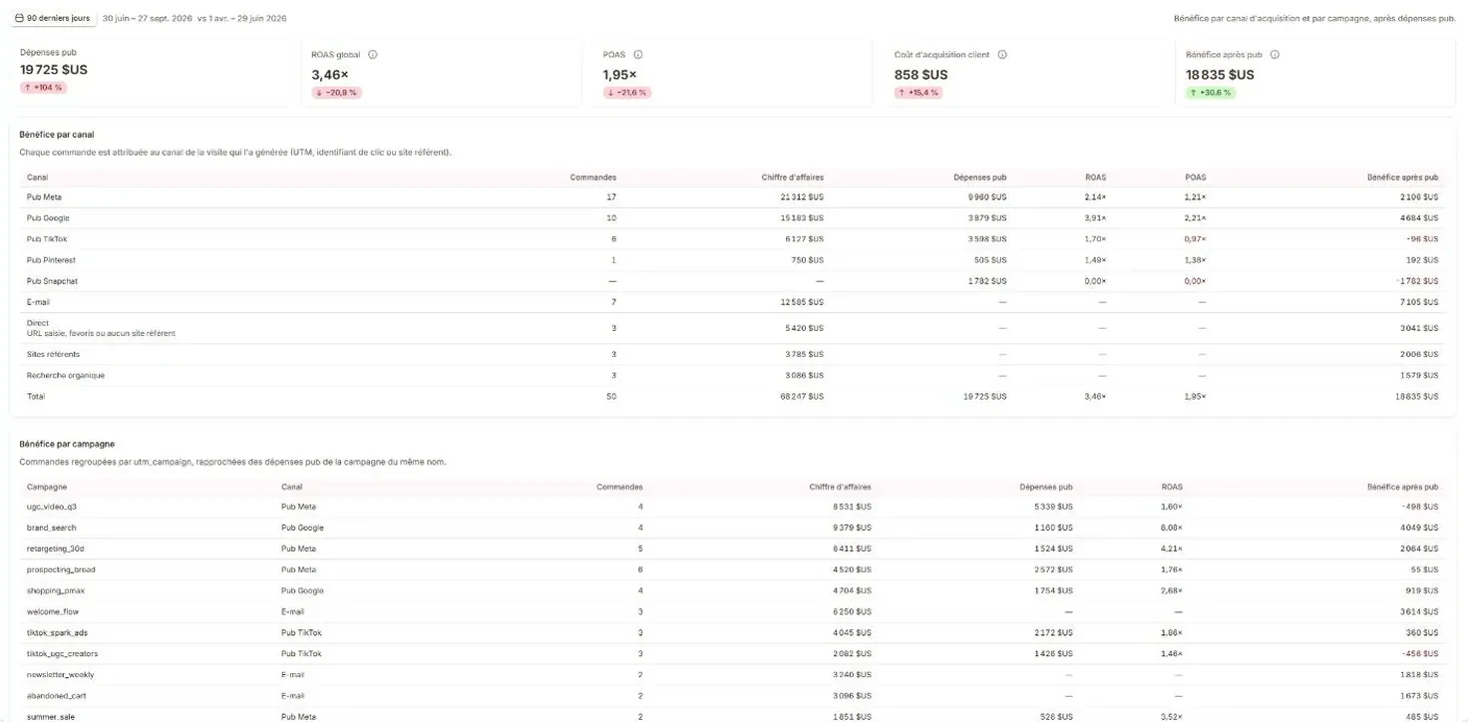
Task: Select the Pub Google channel row
Action: coord(733,218)
